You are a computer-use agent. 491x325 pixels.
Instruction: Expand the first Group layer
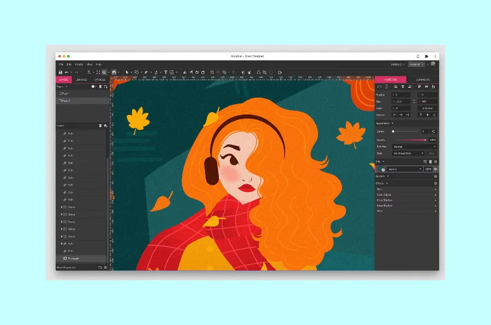click(61, 207)
